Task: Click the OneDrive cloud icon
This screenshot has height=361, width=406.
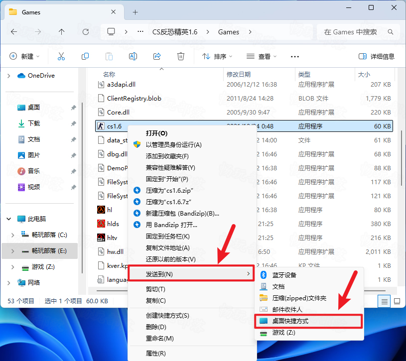Action: pos(21,76)
